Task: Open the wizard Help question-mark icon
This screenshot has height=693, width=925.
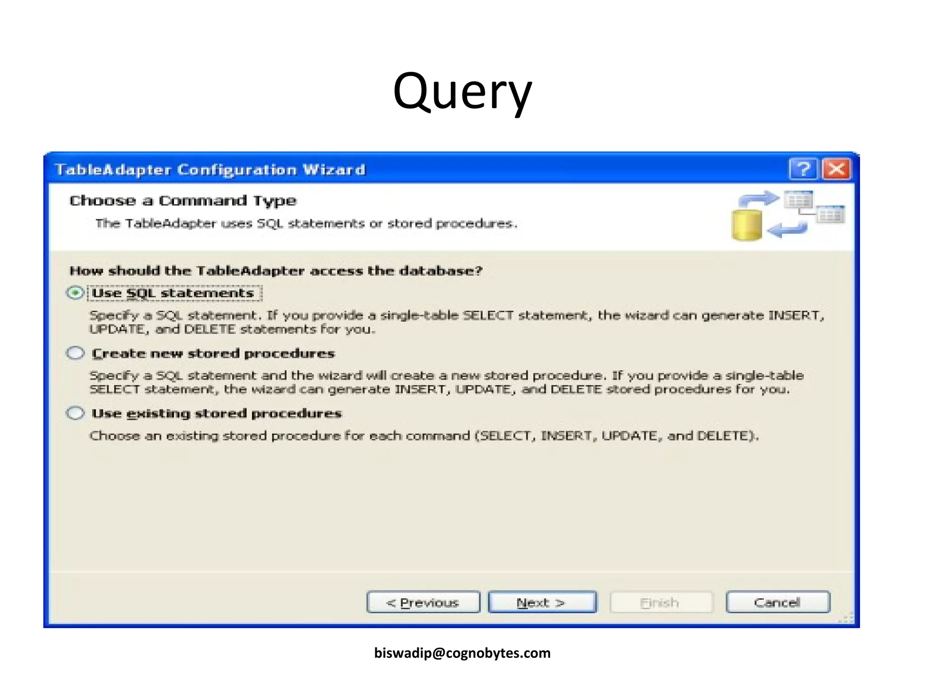Action: tap(803, 169)
